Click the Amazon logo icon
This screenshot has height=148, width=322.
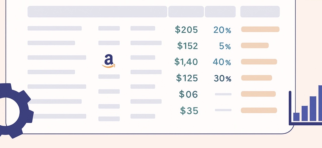click(108, 61)
